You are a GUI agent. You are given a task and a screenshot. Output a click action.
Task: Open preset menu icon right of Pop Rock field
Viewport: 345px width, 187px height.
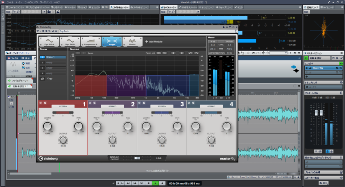coord(236,31)
